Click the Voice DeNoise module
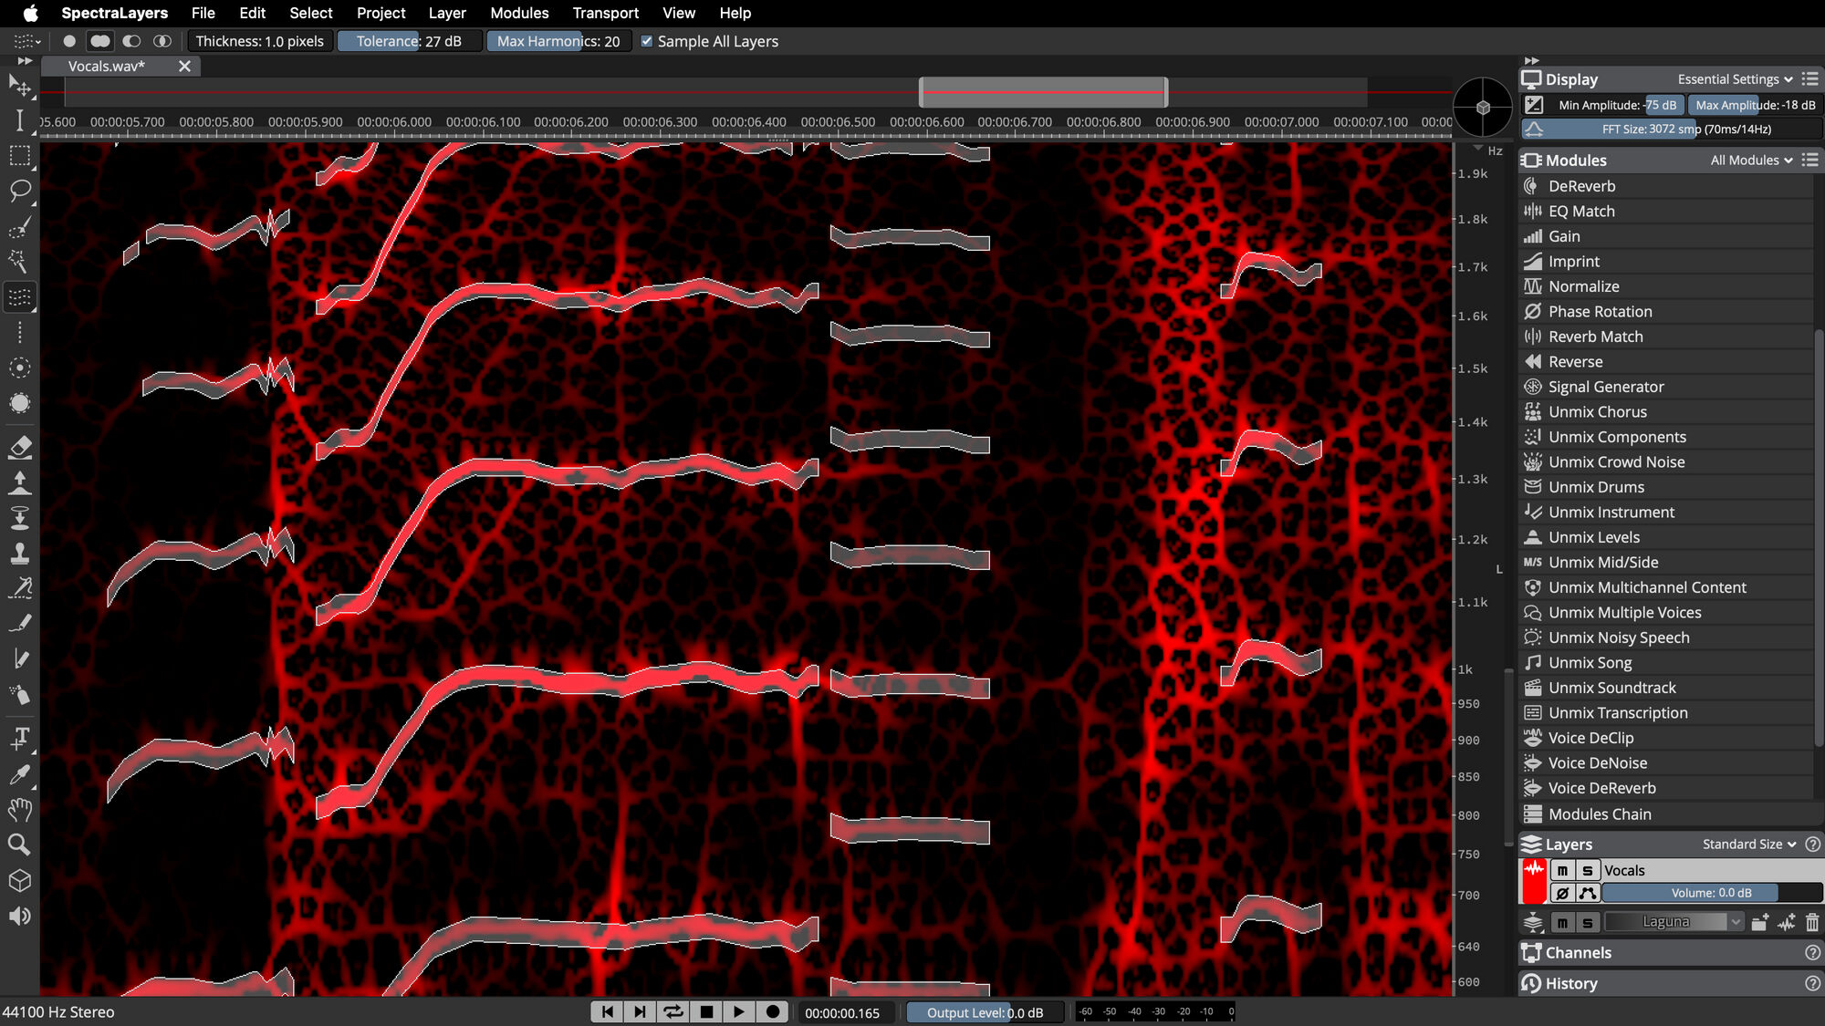 (1666, 763)
